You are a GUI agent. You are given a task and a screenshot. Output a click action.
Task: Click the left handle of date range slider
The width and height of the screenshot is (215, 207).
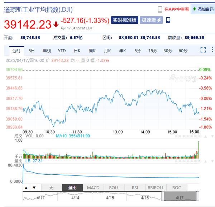pos(163,196)
